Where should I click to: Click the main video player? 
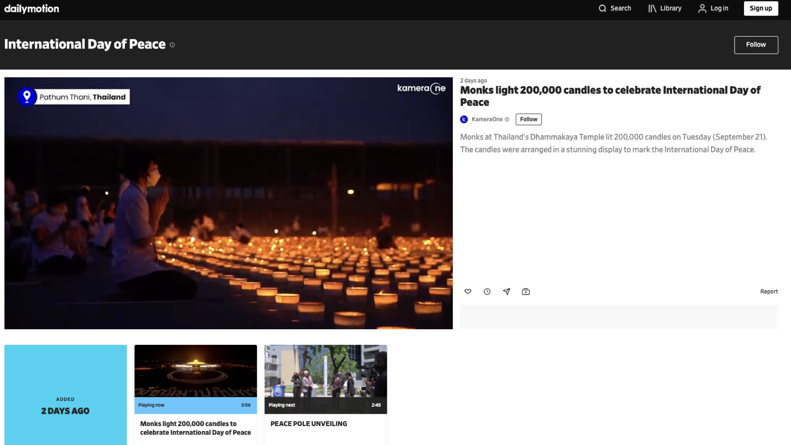click(x=228, y=203)
